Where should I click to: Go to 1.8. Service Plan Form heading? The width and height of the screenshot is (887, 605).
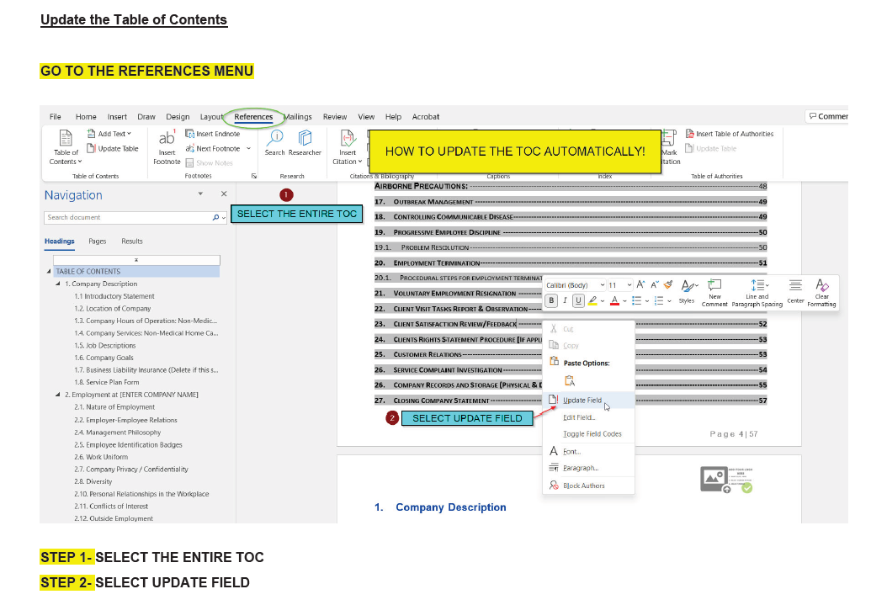coord(106,382)
